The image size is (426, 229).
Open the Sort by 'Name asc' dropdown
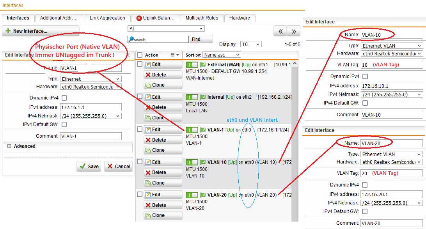[x=222, y=55]
